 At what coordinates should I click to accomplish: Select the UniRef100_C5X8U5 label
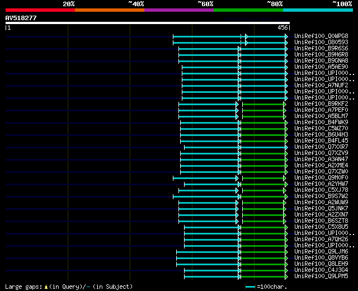pyautogui.click(x=321, y=227)
